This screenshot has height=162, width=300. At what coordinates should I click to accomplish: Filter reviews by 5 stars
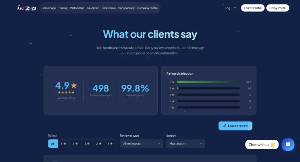click(63, 144)
